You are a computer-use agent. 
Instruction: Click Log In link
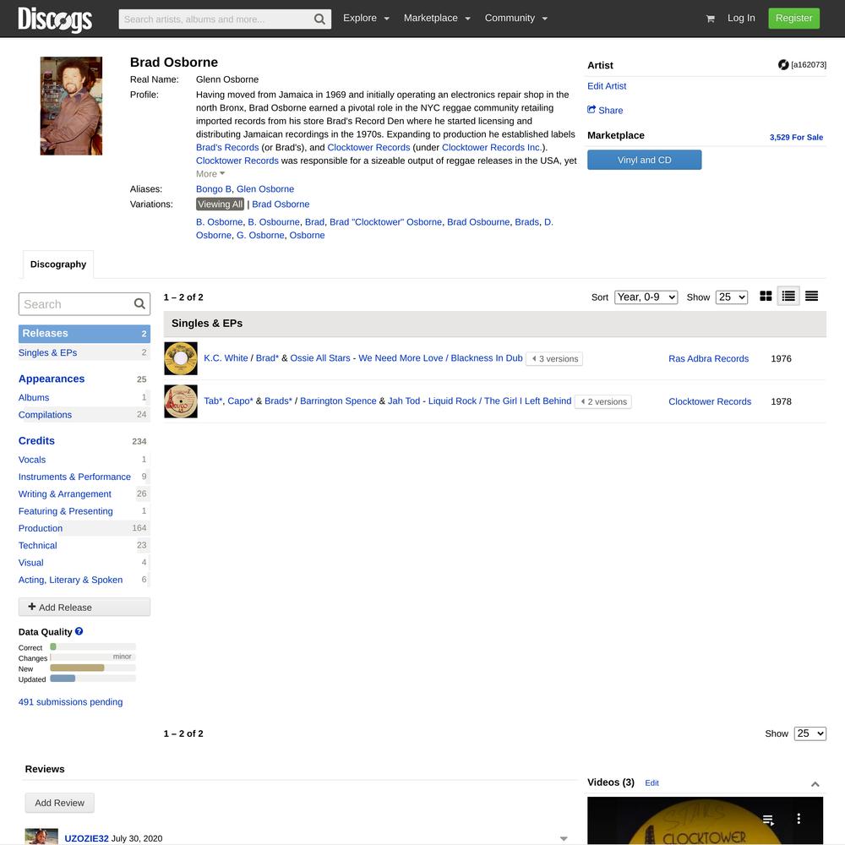[x=741, y=18]
